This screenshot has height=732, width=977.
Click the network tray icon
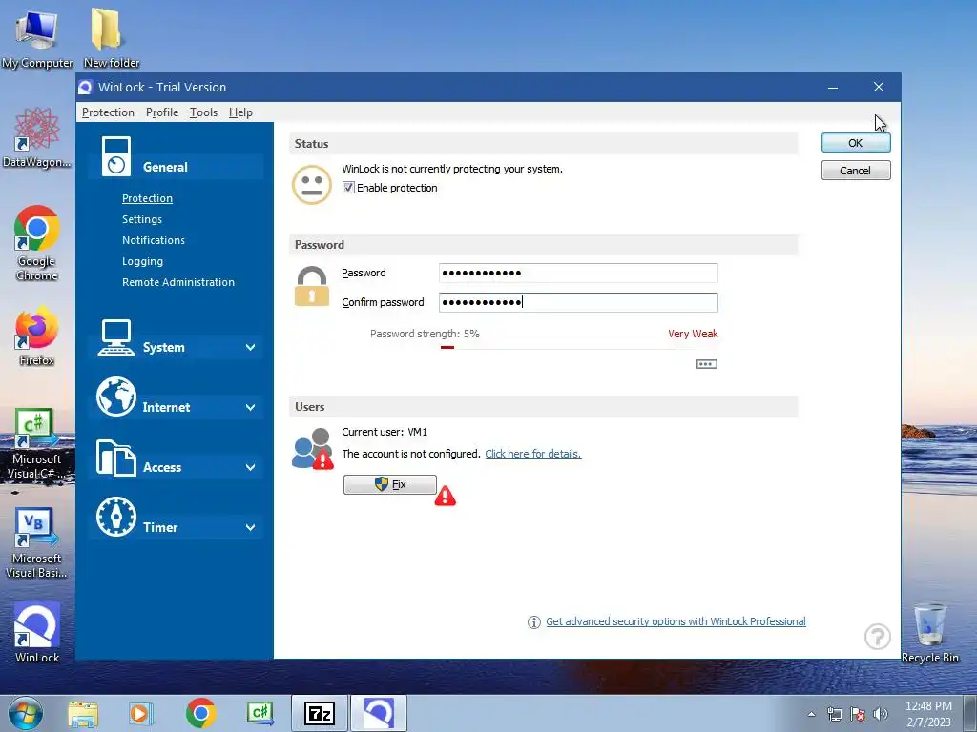[834, 714]
